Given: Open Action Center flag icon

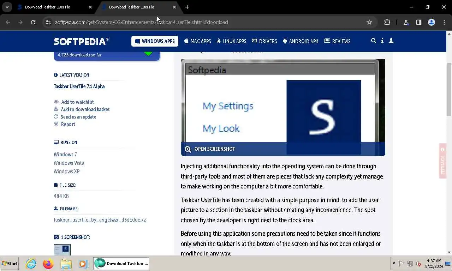Looking at the screenshot, I should [x=402, y=264].
